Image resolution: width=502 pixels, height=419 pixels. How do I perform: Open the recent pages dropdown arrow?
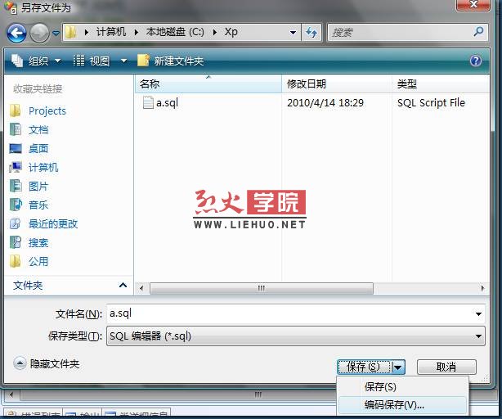(x=56, y=33)
